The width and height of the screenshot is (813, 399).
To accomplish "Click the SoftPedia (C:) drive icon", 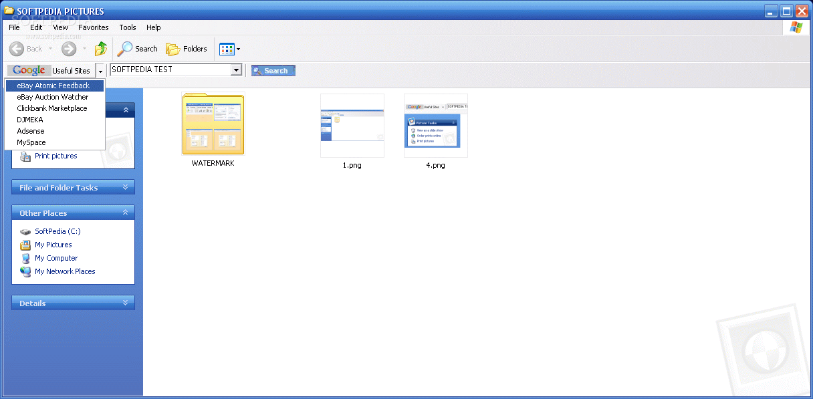I will click(x=25, y=232).
